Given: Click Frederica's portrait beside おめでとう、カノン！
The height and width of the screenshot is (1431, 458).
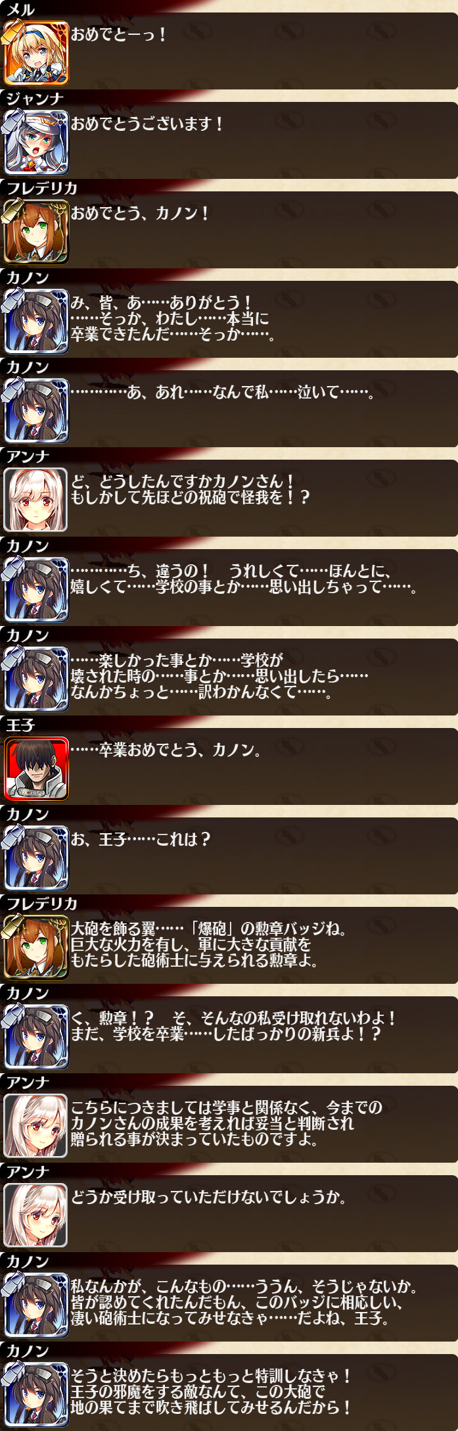Looking at the screenshot, I should (36, 232).
